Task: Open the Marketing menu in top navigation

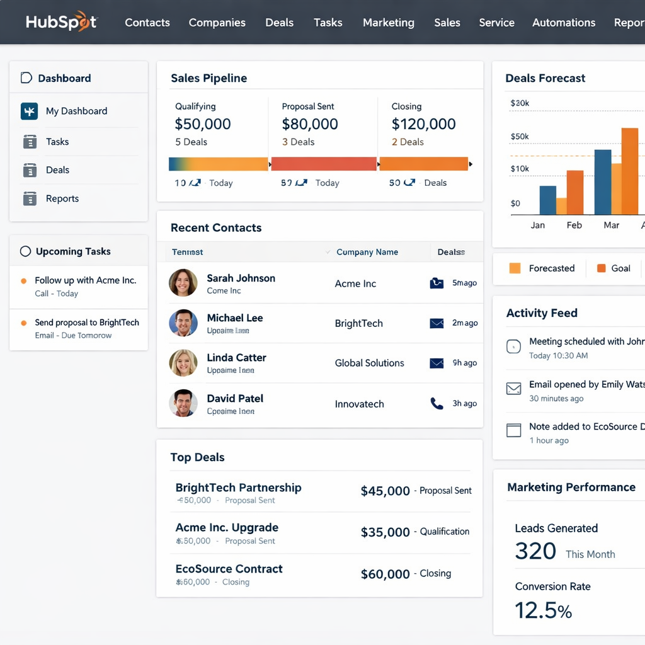Action: click(x=388, y=23)
